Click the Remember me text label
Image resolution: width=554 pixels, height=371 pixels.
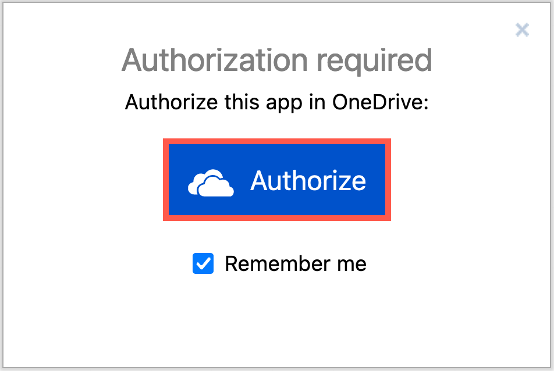pyautogui.click(x=296, y=264)
